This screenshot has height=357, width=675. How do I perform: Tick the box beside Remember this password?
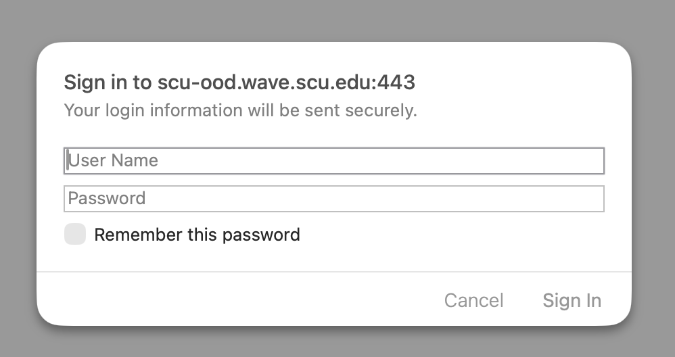75,235
